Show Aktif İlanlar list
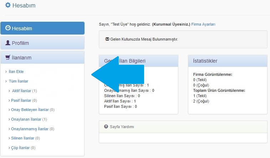 tap(22, 91)
